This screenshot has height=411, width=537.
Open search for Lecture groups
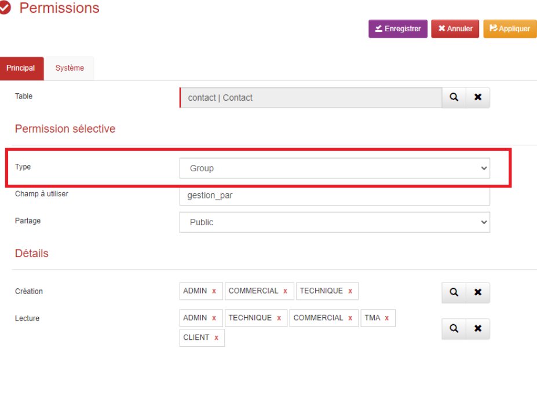454,328
